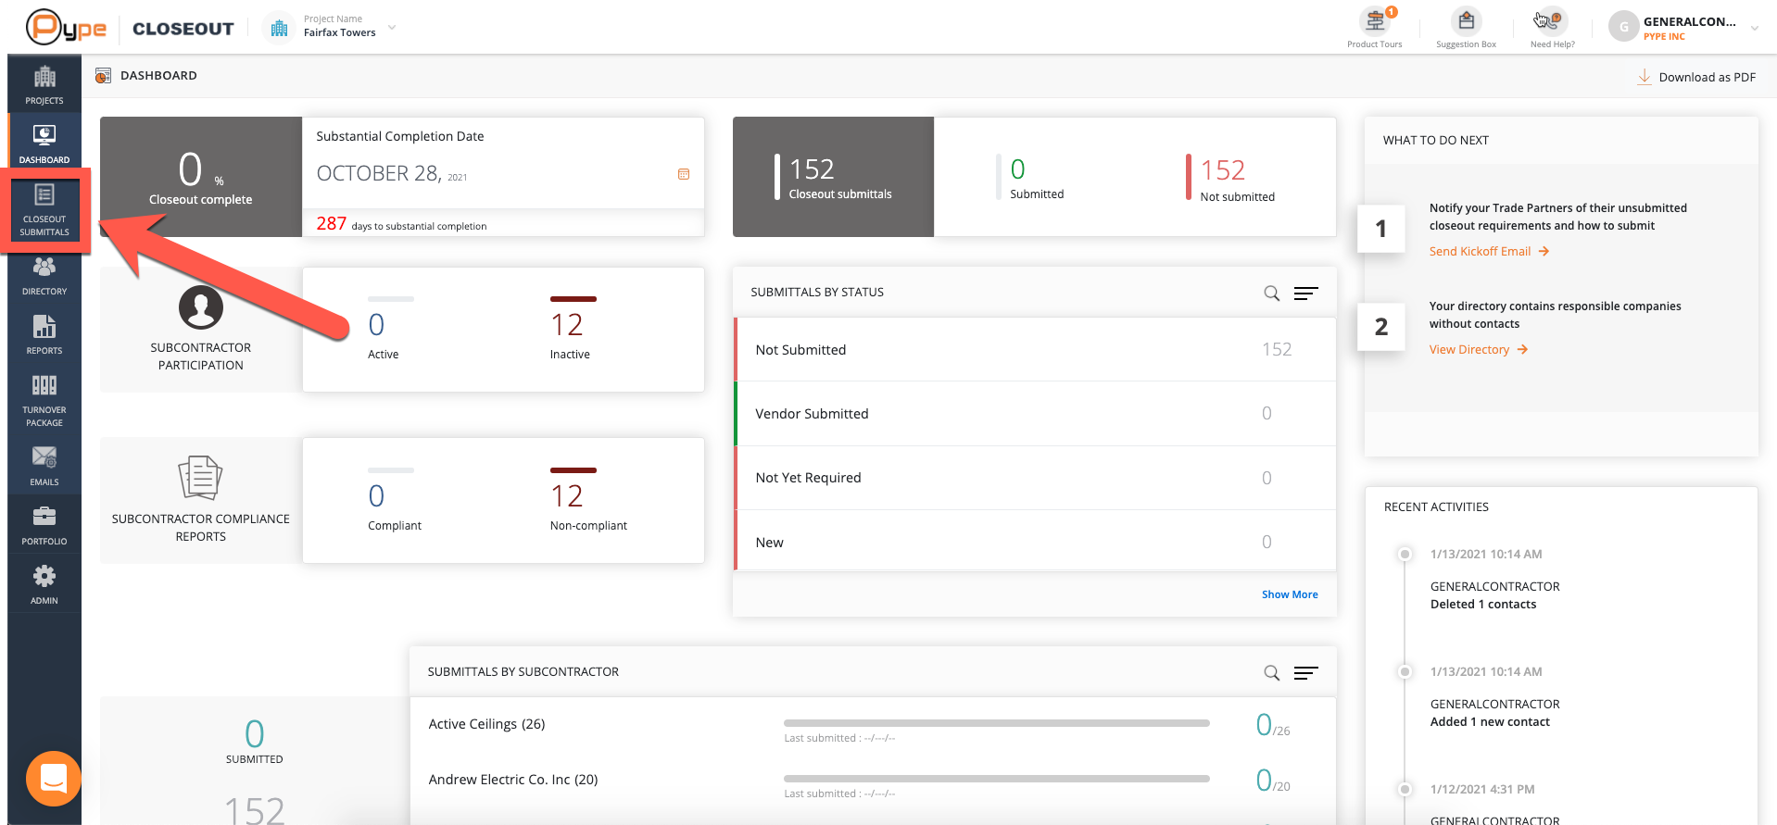Screen dimensions: 1777x825
Task: Download the dashboard as PDF
Action: (1697, 77)
